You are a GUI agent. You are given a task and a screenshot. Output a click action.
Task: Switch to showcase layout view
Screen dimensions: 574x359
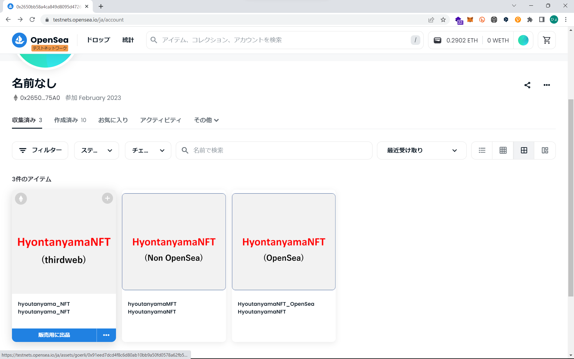click(x=545, y=150)
